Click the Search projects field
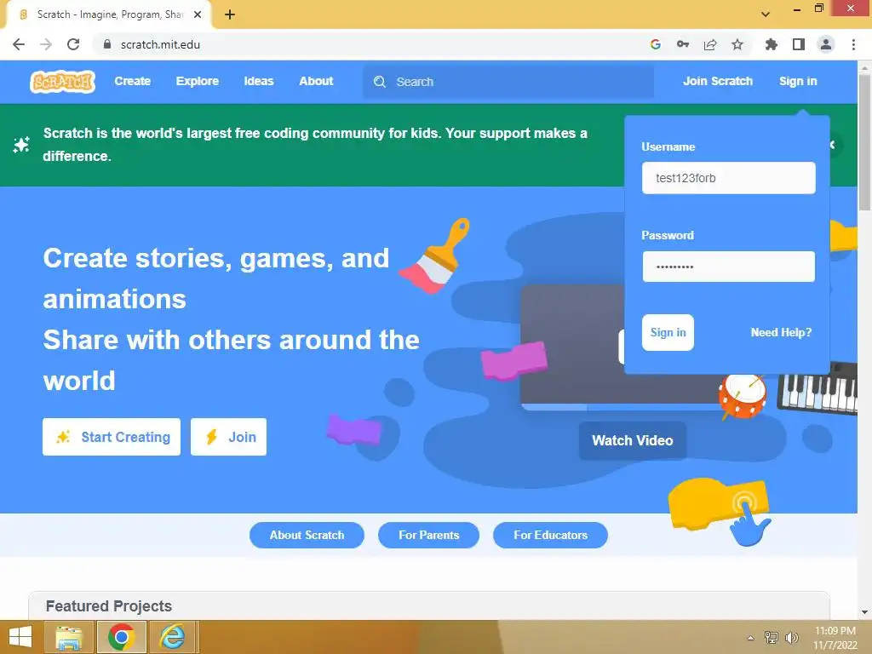Viewport: 872px width, 654px height. (x=508, y=82)
